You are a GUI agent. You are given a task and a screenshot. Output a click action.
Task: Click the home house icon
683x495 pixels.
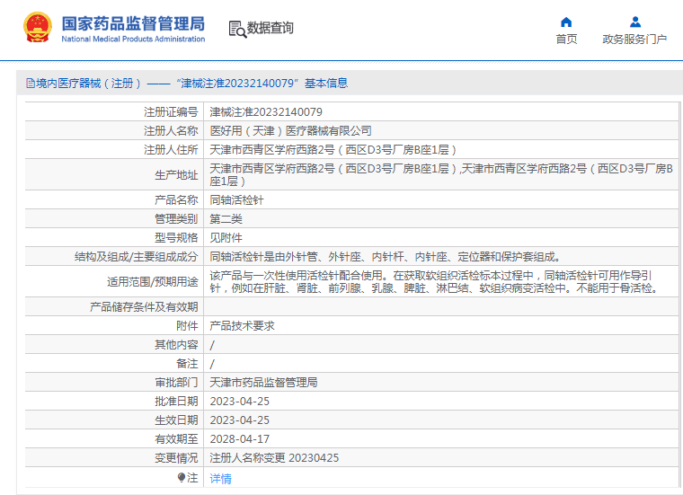(x=566, y=22)
